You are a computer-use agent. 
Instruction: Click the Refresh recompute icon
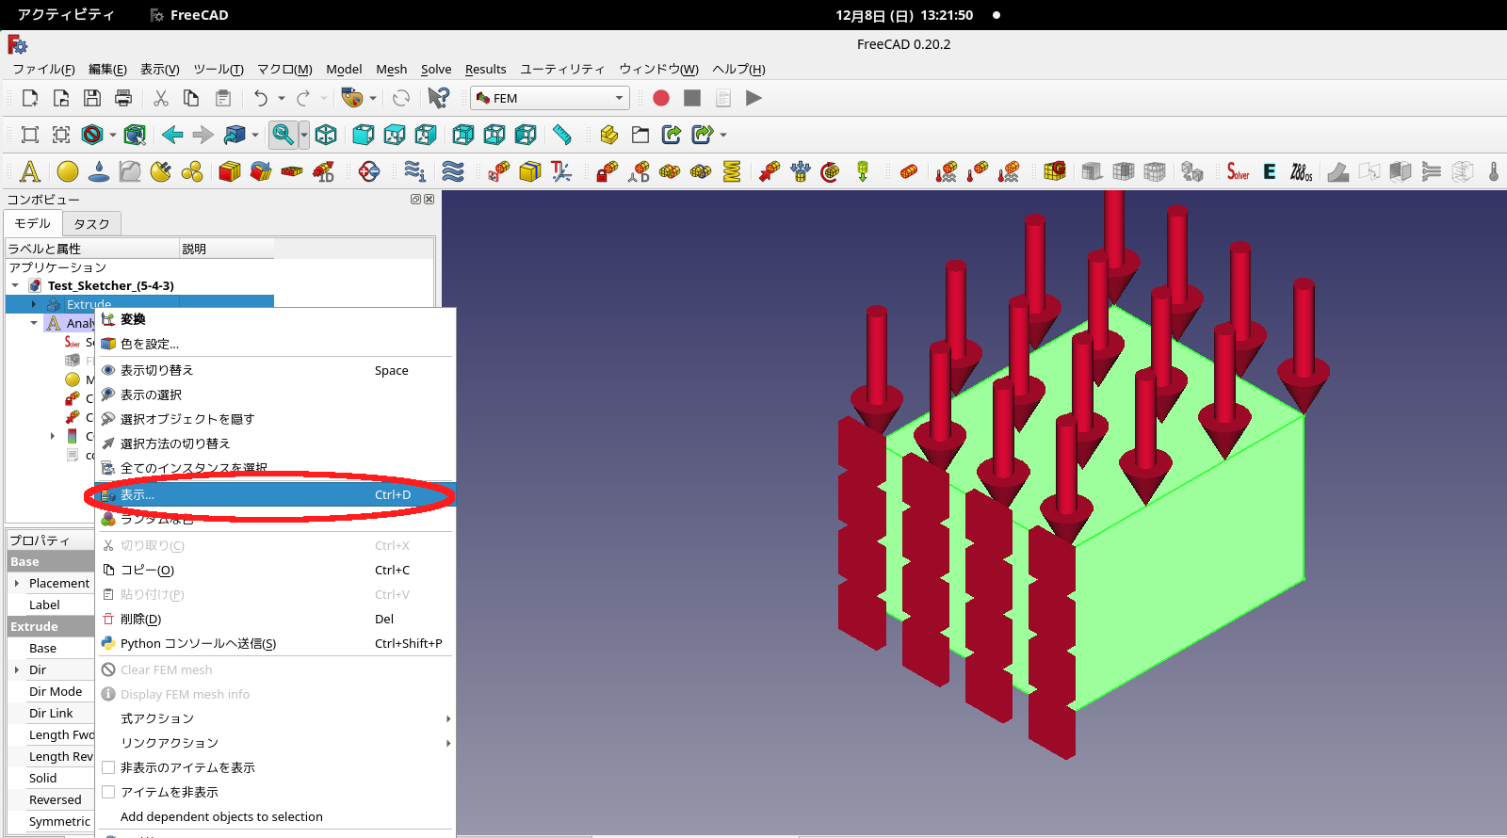point(401,98)
